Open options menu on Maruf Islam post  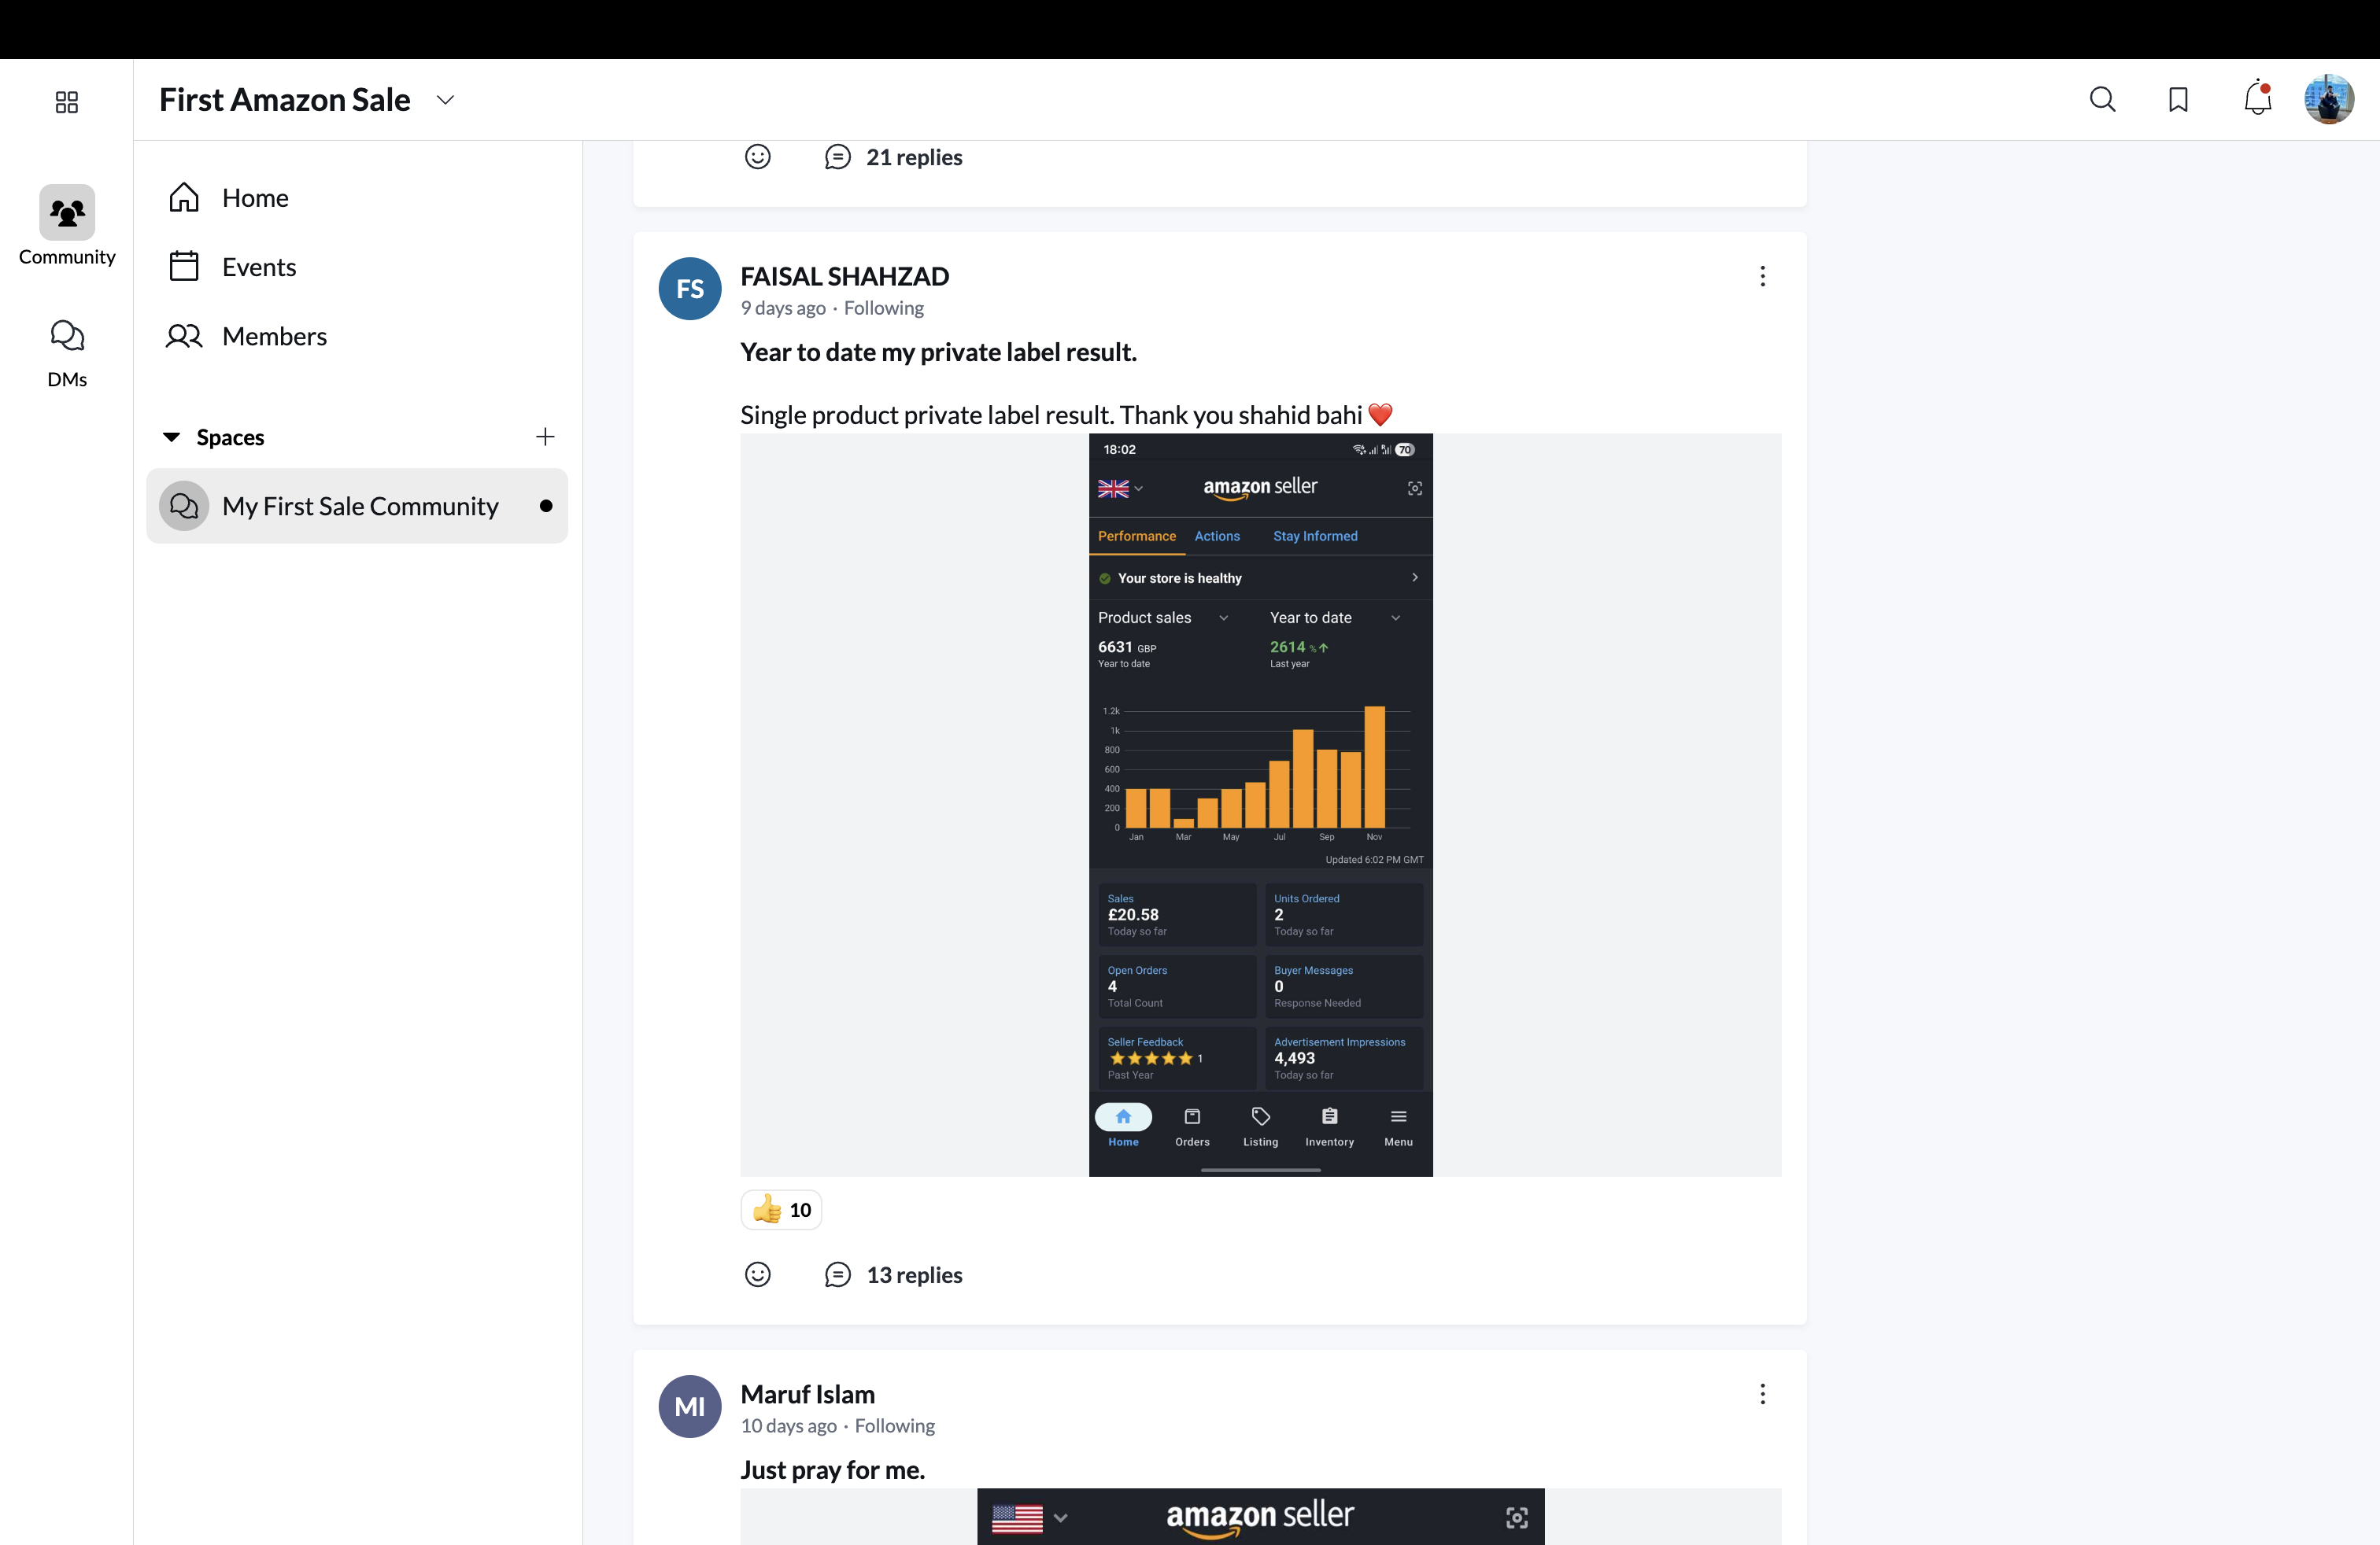[1762, 1393]
